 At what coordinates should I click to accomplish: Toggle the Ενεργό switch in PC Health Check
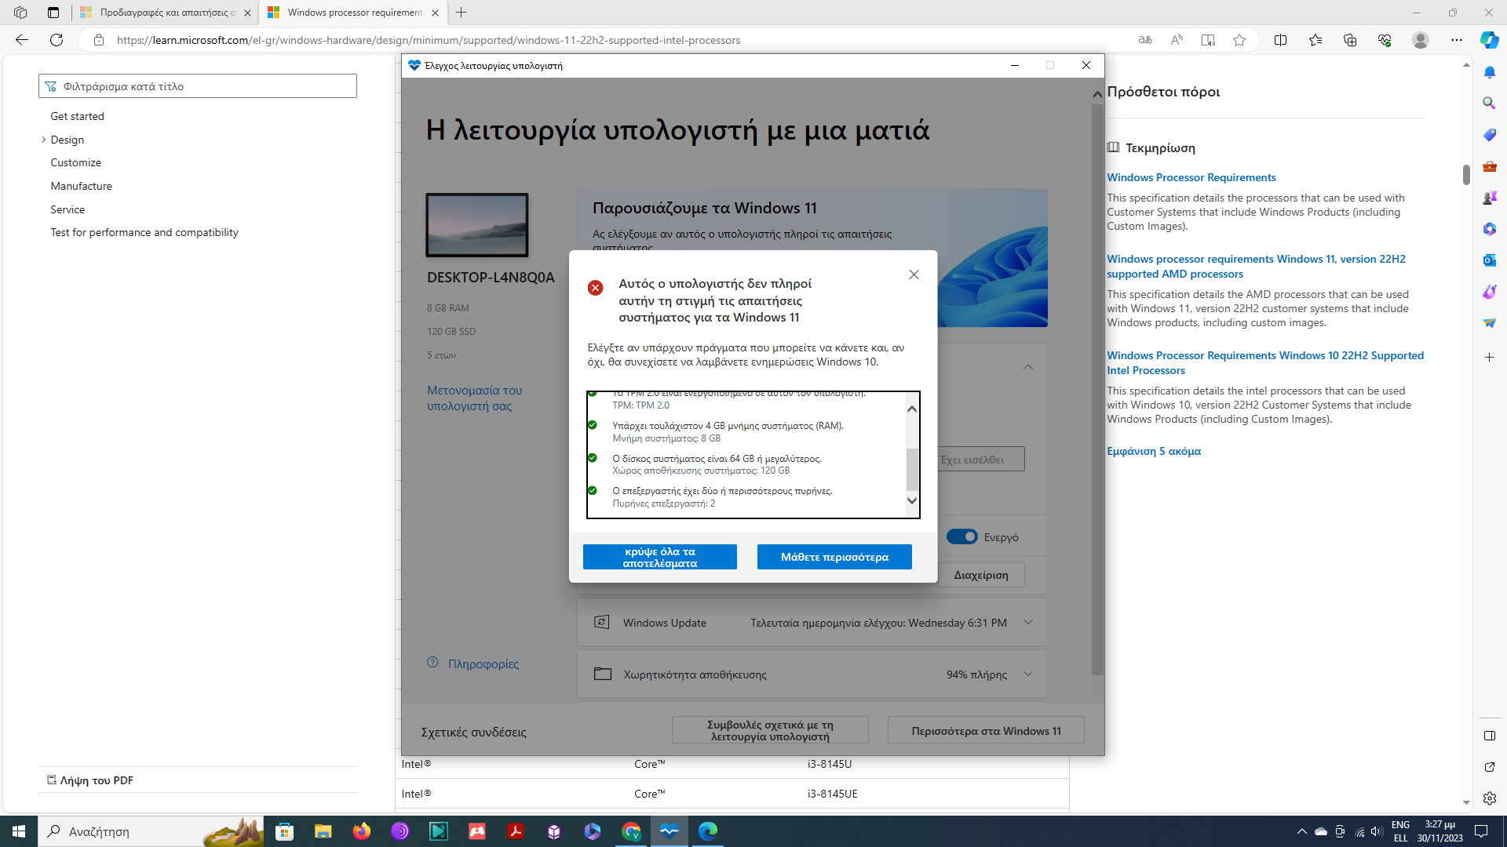click(x=961, y=537)
